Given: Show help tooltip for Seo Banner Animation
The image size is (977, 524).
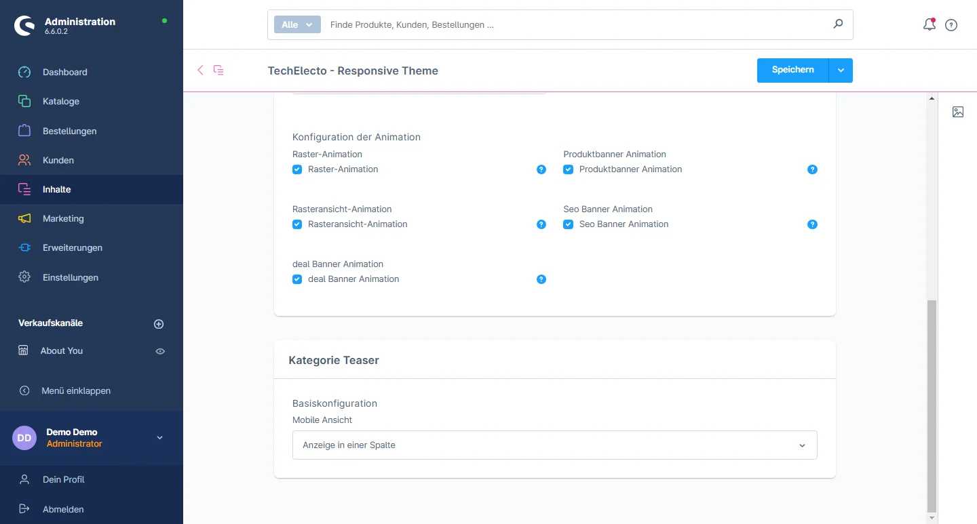Looking at the screenshot, I should pos(812,224).
